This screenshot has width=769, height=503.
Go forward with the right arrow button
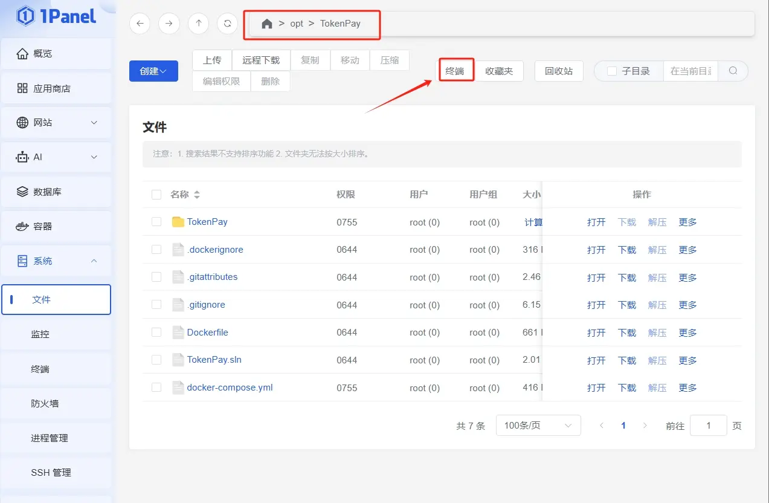coord(169,24)
